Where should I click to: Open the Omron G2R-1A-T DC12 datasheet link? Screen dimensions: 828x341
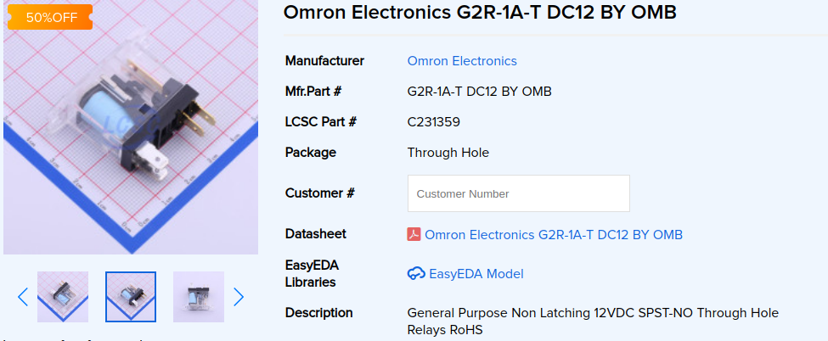click(x=554, y=235)
